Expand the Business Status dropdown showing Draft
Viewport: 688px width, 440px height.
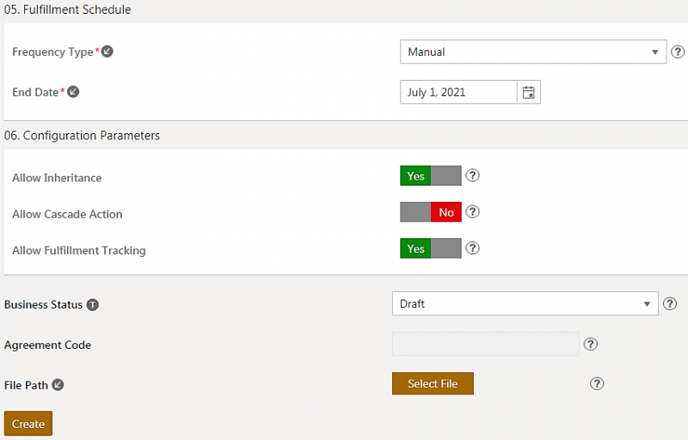click(525, 303)
